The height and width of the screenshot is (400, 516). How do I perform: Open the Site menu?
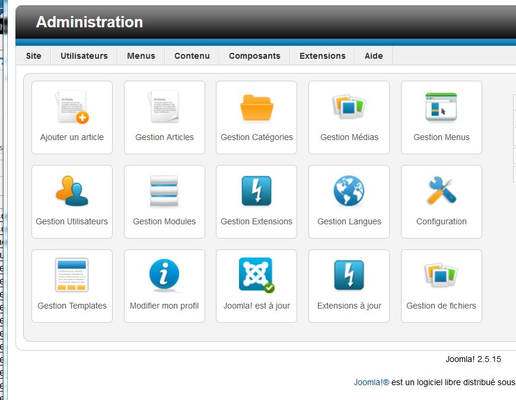point(34,56)
